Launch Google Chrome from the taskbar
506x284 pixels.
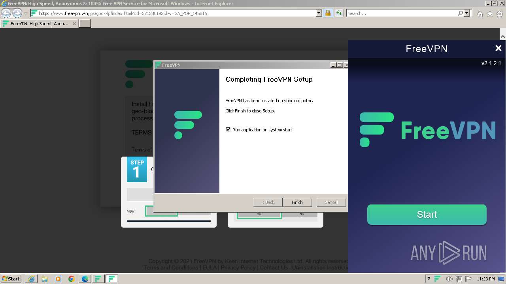coord(72,279)
